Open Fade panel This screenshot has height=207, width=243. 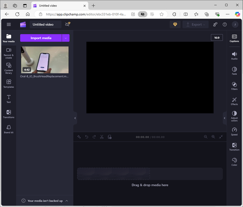(x=234, y=71)
